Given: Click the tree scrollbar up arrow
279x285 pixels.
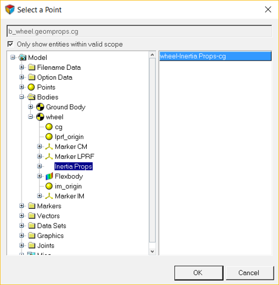Looking at the screenshot, I should pyautogui.click(x=153, y=55).
